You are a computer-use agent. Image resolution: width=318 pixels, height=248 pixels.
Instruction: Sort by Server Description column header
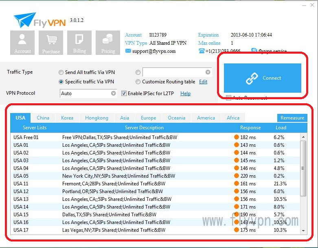click(x=144, y=128)
